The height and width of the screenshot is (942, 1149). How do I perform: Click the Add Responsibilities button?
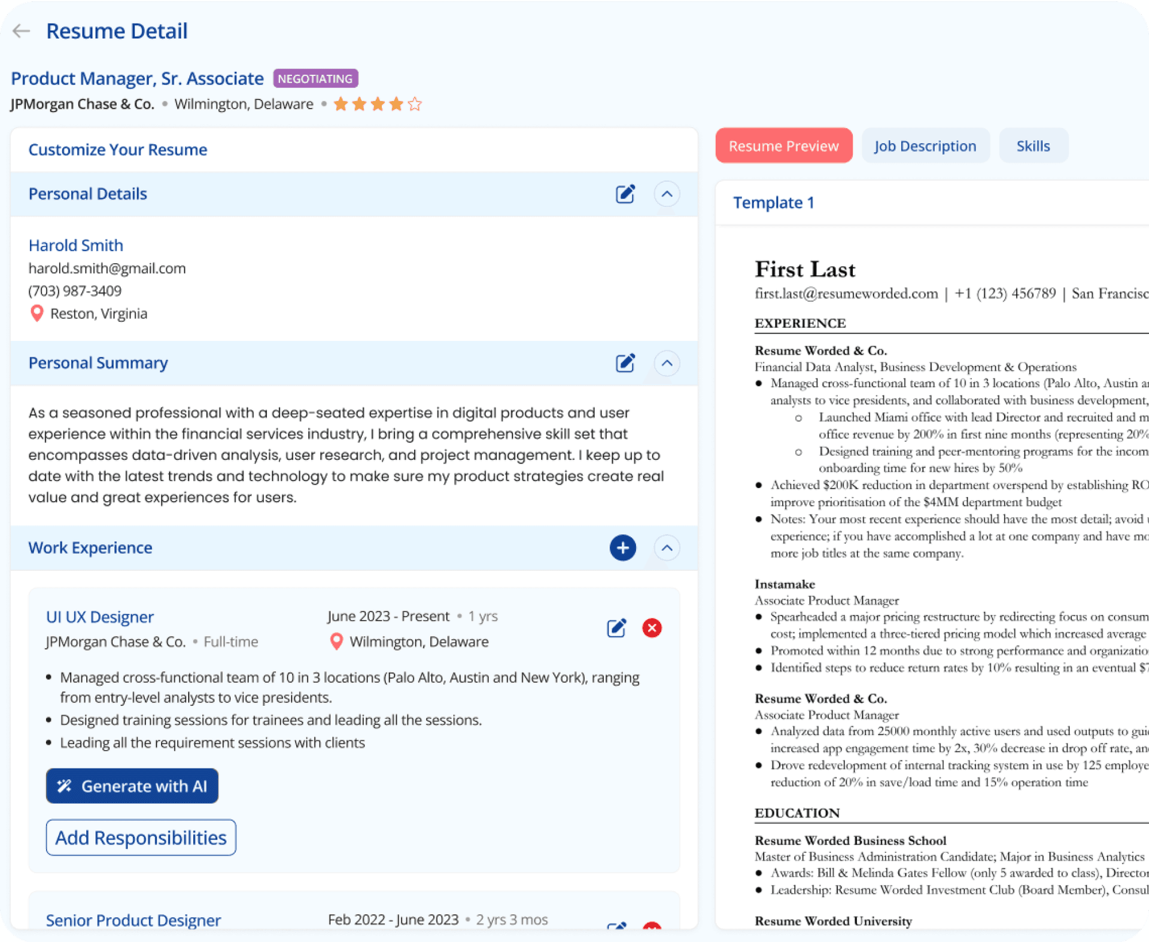(x=141, y=837)
